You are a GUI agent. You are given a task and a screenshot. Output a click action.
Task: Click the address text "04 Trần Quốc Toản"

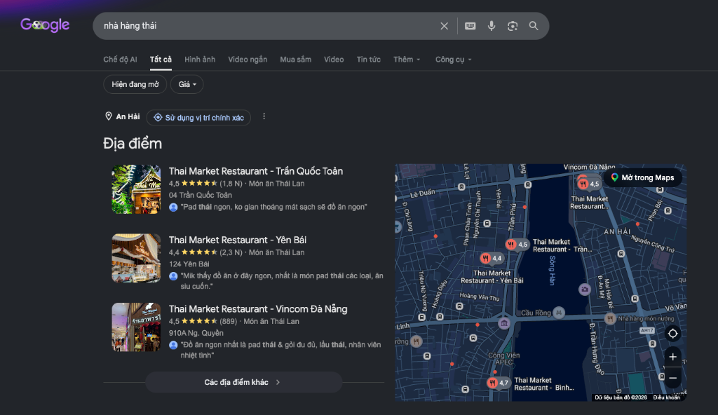(x=200, y=195)
